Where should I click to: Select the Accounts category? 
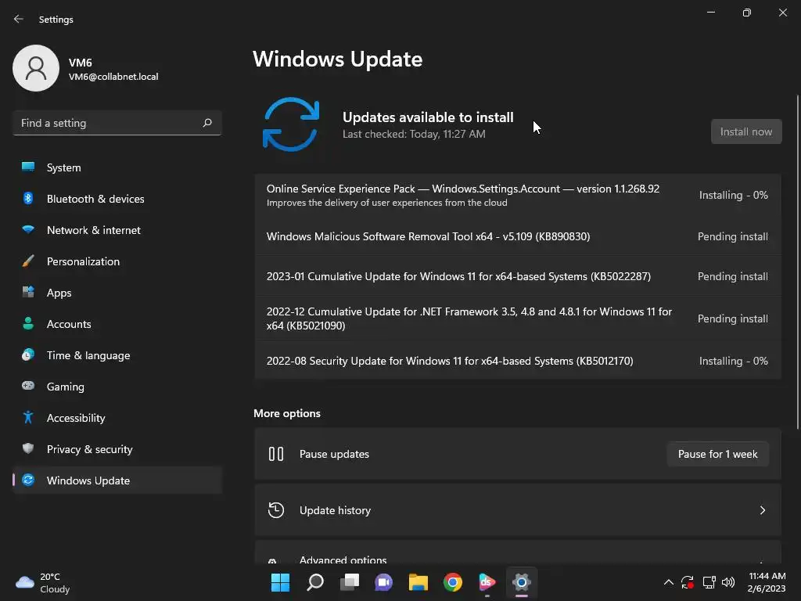[117, 323]
